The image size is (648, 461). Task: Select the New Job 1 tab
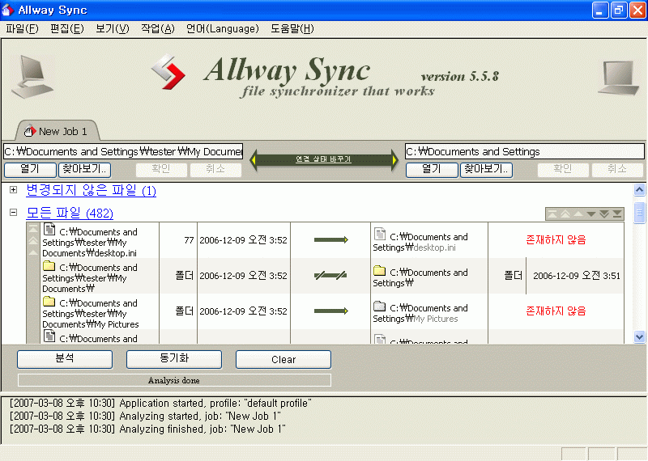58,131
